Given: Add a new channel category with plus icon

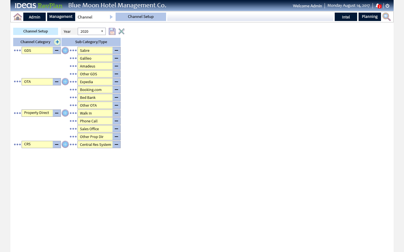Looking at the screenshot, I should 57,42.
